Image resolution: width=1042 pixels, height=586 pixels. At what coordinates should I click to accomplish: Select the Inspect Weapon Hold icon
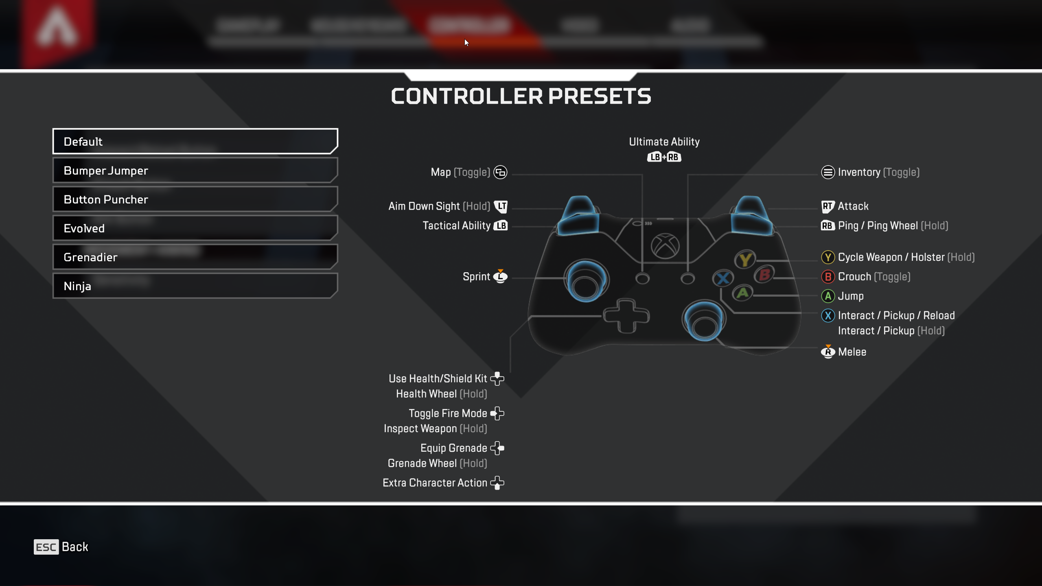pos(498,413)
